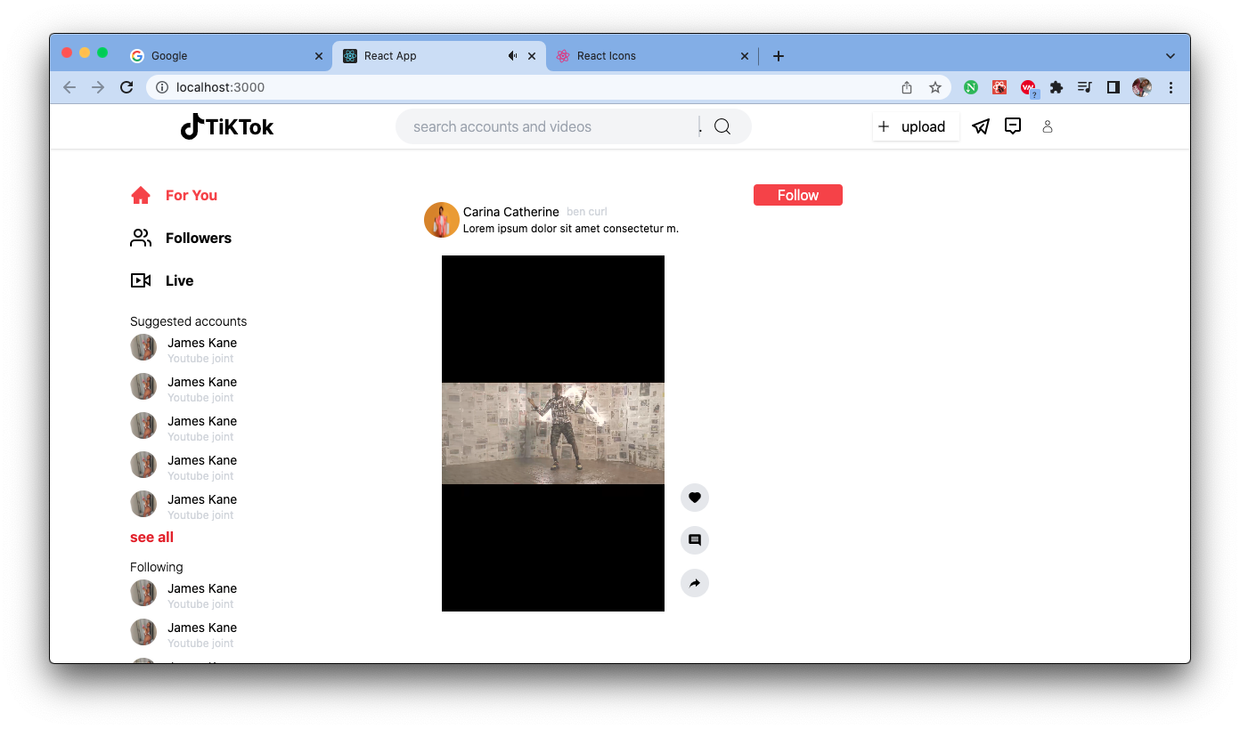Click the For You home icon
The height and width of the screenshot is (729, 1240).
pos(141,195)
